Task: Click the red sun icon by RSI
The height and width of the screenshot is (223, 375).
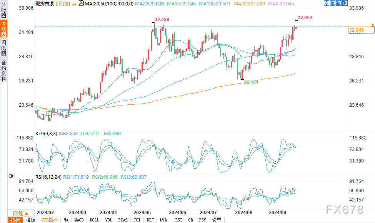Action: (11, 176)
